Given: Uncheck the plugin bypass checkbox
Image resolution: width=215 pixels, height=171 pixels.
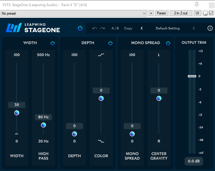Looking at the screenshot, I should pos(211,13).
